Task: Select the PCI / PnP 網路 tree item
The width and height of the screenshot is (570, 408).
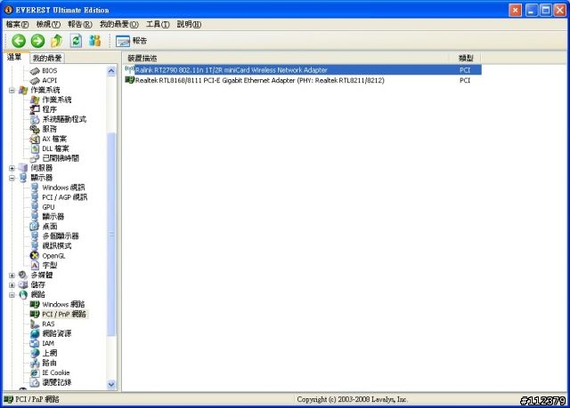Action: pos(64,314)
